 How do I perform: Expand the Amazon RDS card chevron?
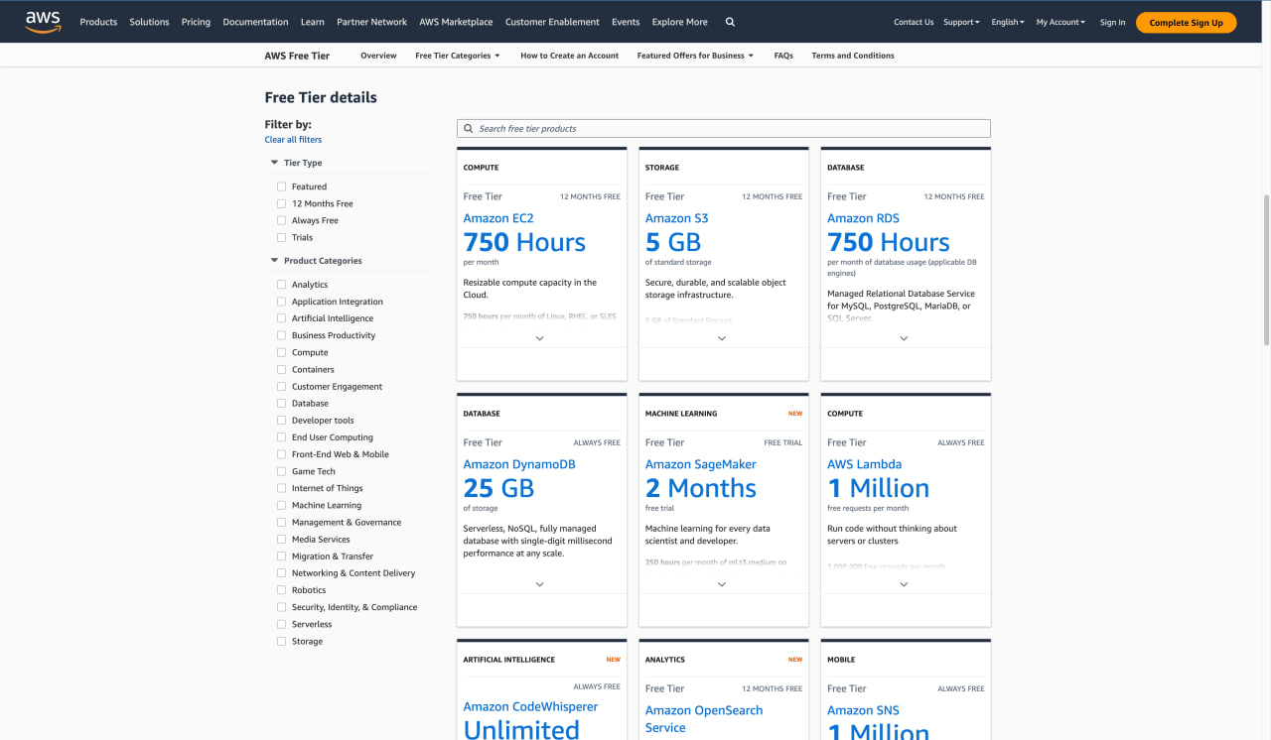(x=904, y=338)
